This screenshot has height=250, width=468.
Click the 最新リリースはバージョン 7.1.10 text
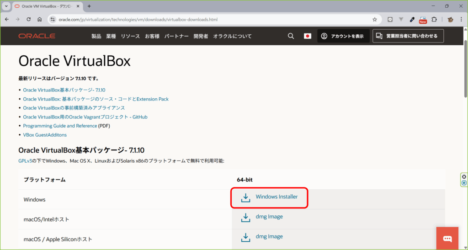(x=58, y=79)
